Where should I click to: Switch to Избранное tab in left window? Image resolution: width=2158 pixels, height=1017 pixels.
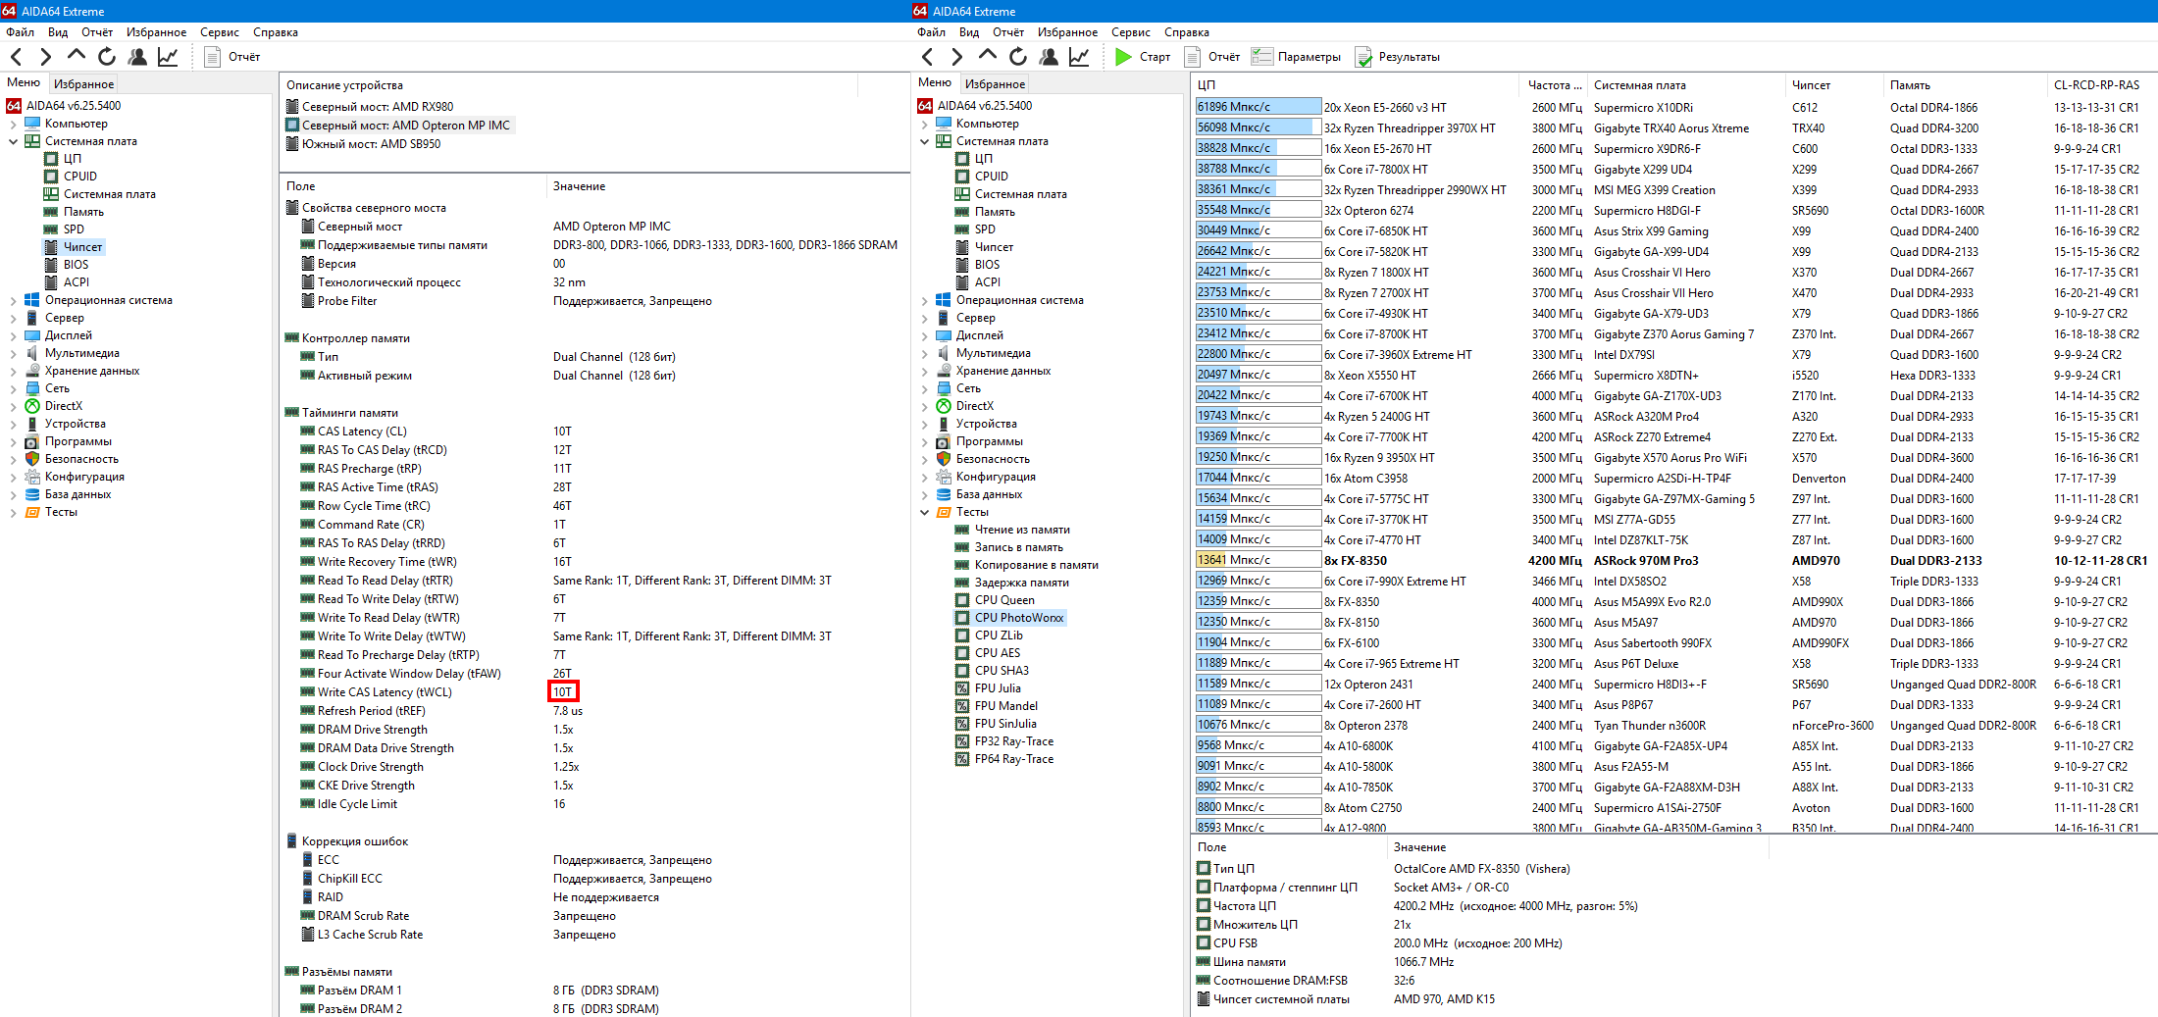pos(83,84)
